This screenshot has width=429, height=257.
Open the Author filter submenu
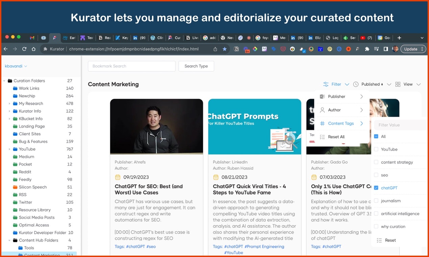click(342, 110)
